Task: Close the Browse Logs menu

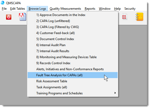Action: pos(37,9)
